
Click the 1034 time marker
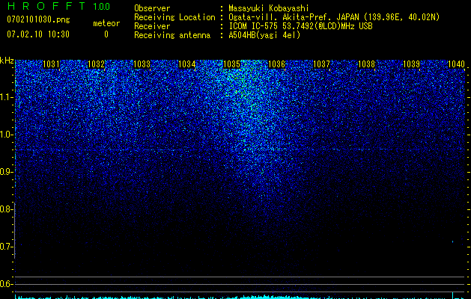(187, 64)
